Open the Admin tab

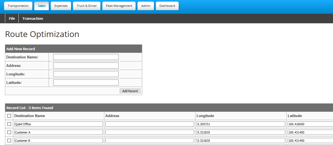pyautogui.click(x=146, y=6)
